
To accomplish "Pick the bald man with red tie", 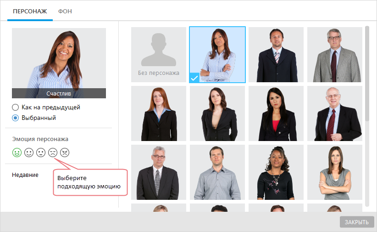I will pyautogui.click(x=335, y=113).
